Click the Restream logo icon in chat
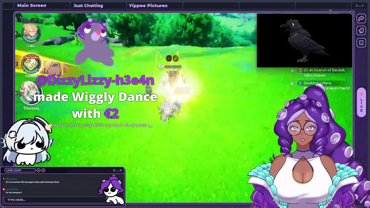 coord(4,179)
